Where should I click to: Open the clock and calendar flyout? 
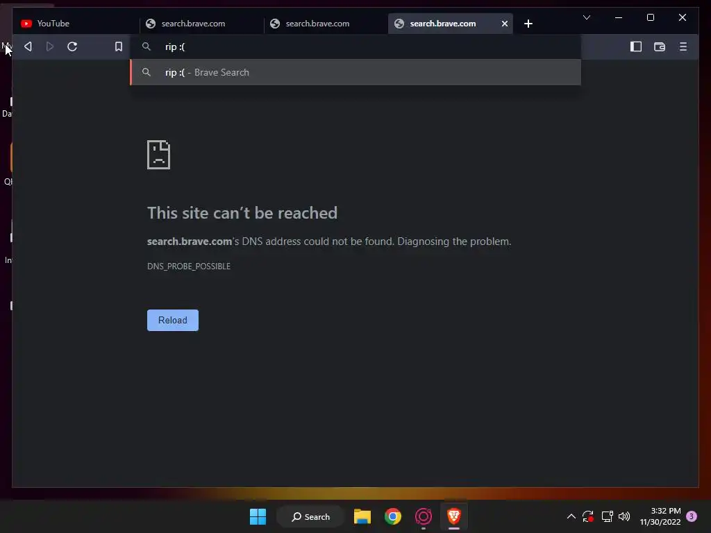660,516
